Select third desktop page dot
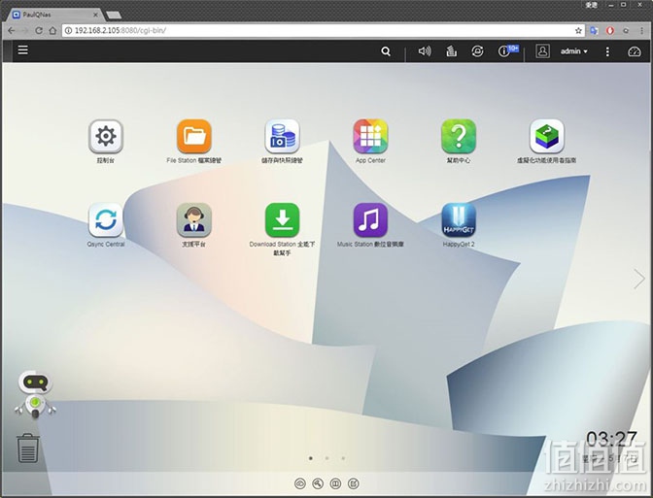Image resolution: width=653 pixels, height=498 pixels. click(343, 458)
